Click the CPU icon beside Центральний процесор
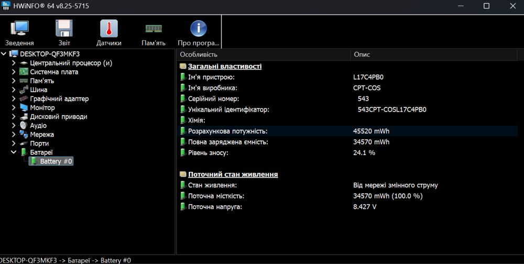This screenshot has width=524, height=264. pyautogui.click(x=24, y=63)
